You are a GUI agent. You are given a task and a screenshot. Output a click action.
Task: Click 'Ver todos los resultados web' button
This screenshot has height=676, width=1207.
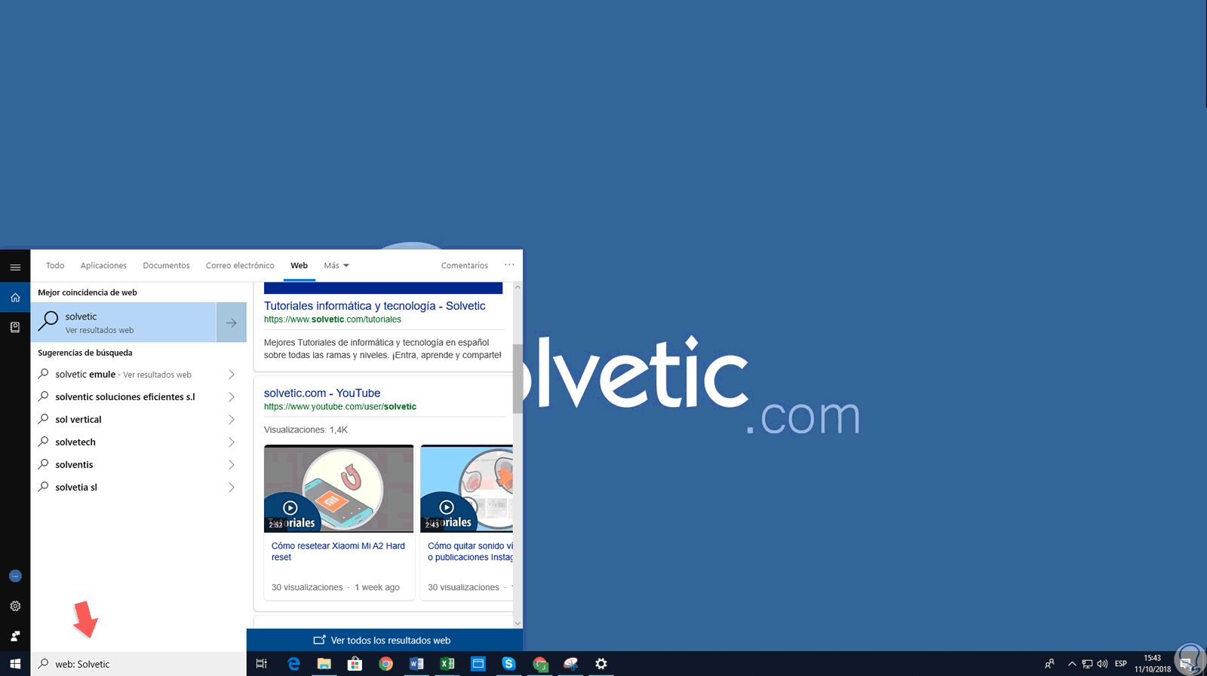tap(385, 641)
